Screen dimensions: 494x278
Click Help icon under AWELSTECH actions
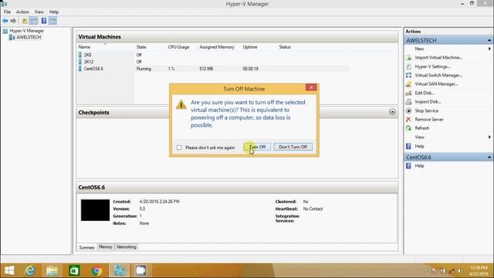pos(408,146)
